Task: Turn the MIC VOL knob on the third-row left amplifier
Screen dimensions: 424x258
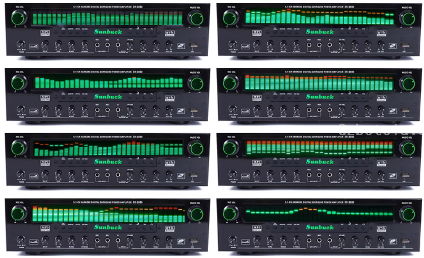Action: 19,147
